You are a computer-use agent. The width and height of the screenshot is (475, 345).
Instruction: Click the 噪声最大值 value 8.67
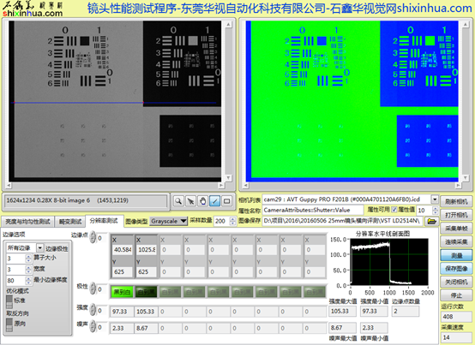(342, 328)
